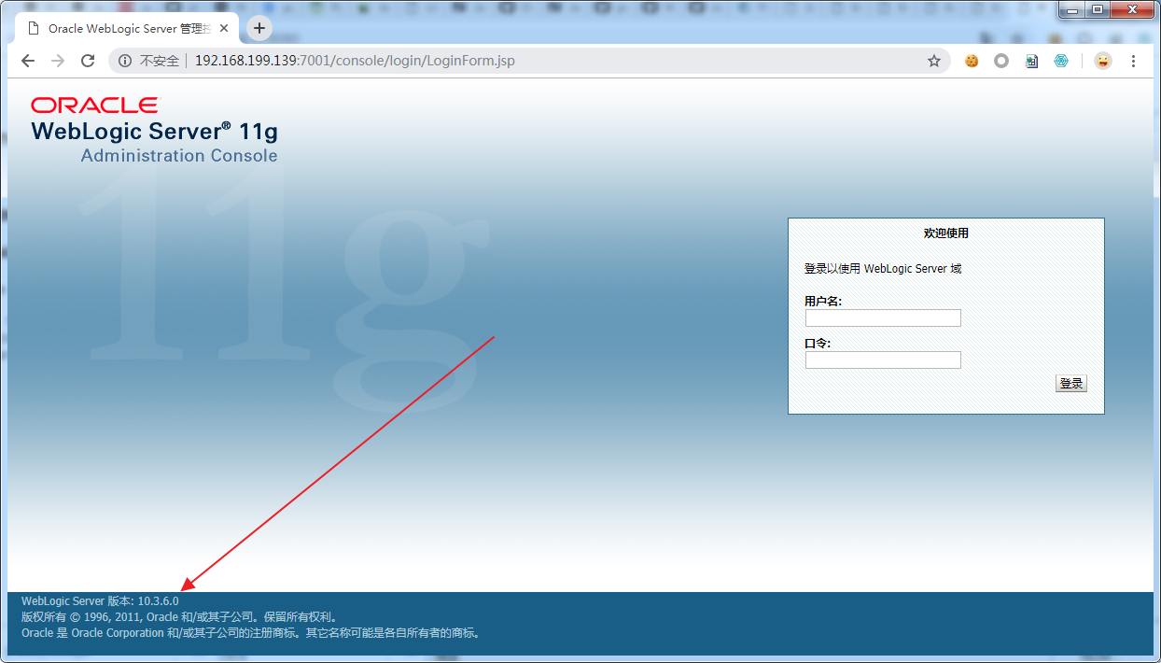Click the '版权所有 © 1996, 2011' copyright line

(178, 617)
